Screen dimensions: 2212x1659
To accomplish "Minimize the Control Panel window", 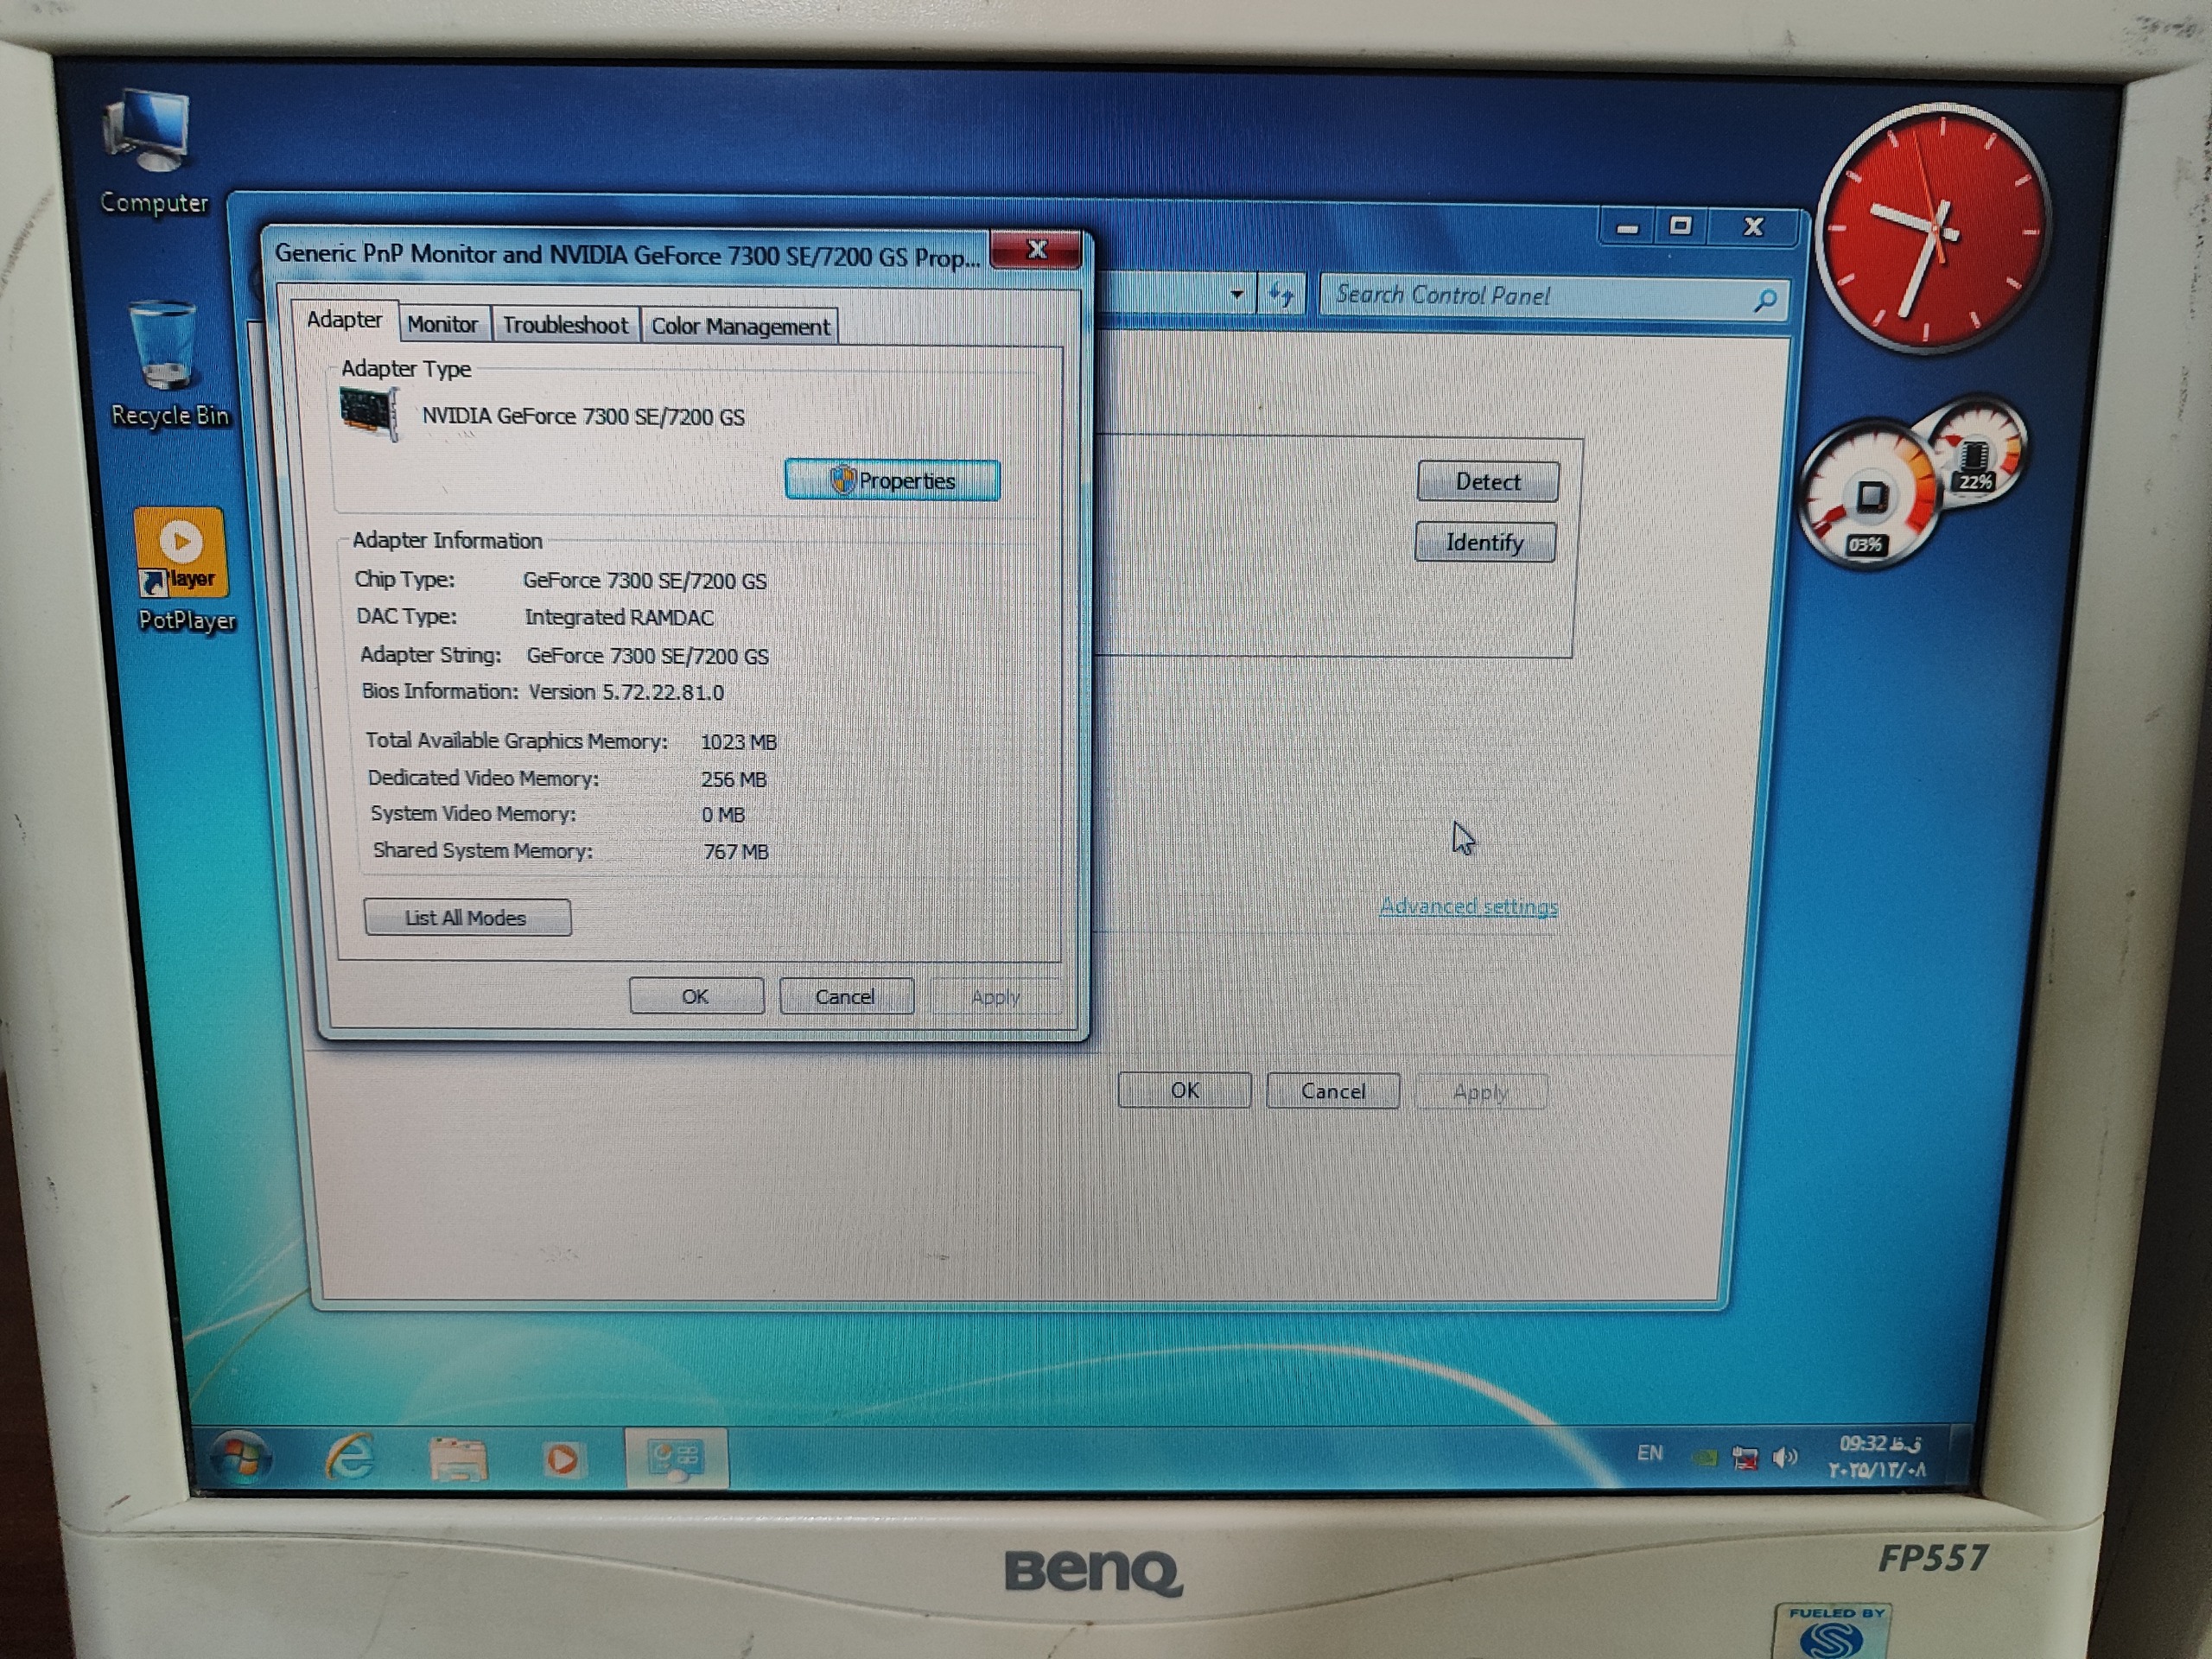I will click(1628, 228).
